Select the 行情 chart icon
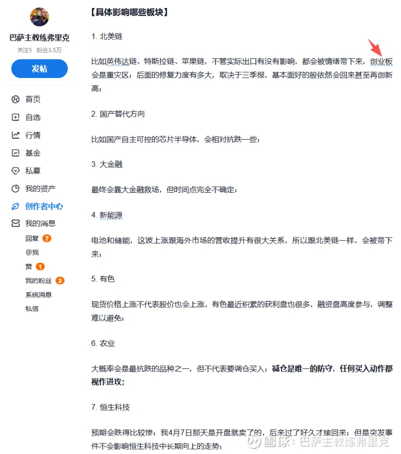 (x=16, y=135)
